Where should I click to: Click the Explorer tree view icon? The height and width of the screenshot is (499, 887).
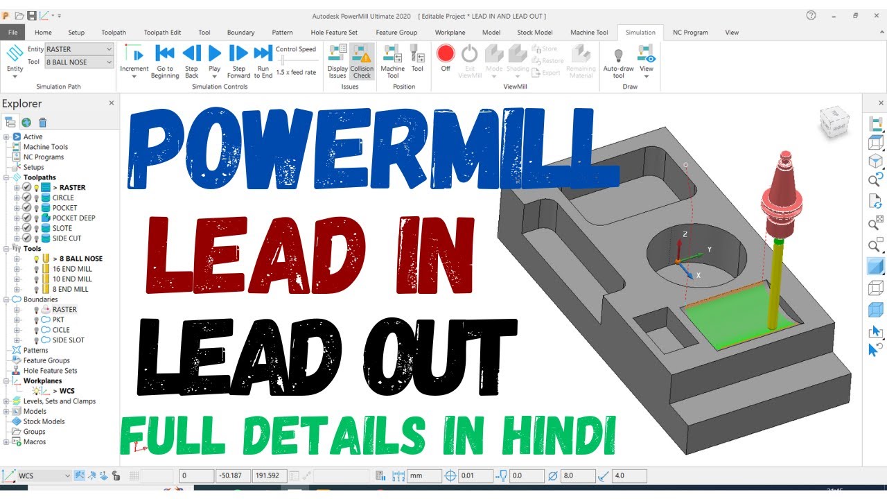(x=10, y=123)
